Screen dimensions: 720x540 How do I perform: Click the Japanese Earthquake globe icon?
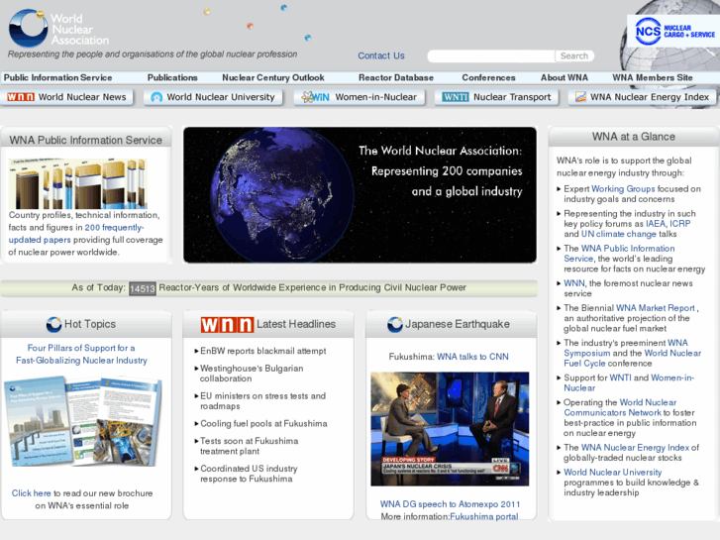point(395,324)
